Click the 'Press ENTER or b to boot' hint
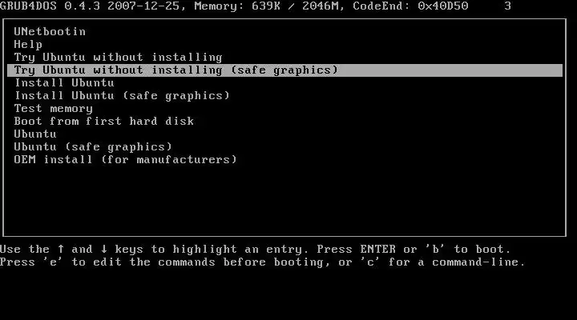Screen dimensions: 577x320 (414, 250)
